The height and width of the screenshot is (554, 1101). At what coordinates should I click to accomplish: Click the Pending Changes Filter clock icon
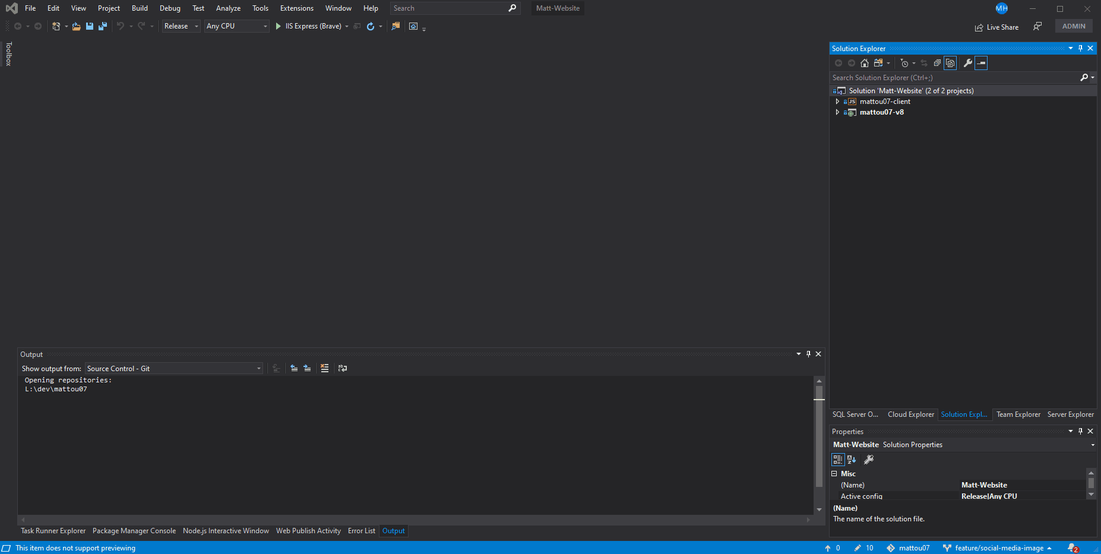[x=904, y=63]
